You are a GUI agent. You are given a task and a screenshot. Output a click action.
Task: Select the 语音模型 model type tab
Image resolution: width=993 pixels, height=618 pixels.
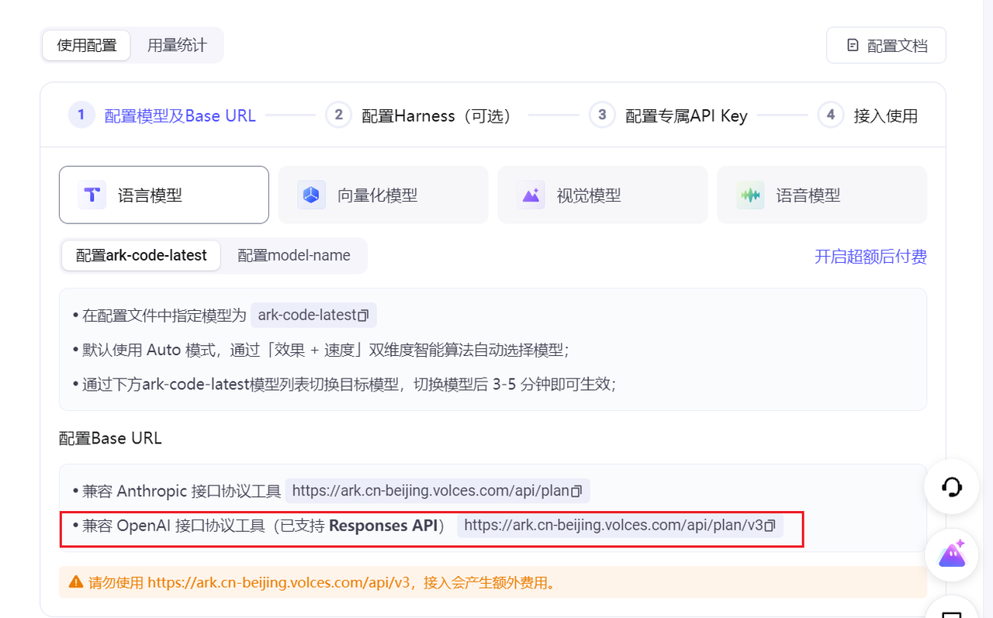(x=822, y=195)
